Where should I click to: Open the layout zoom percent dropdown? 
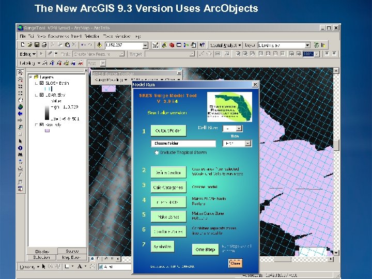317,54
